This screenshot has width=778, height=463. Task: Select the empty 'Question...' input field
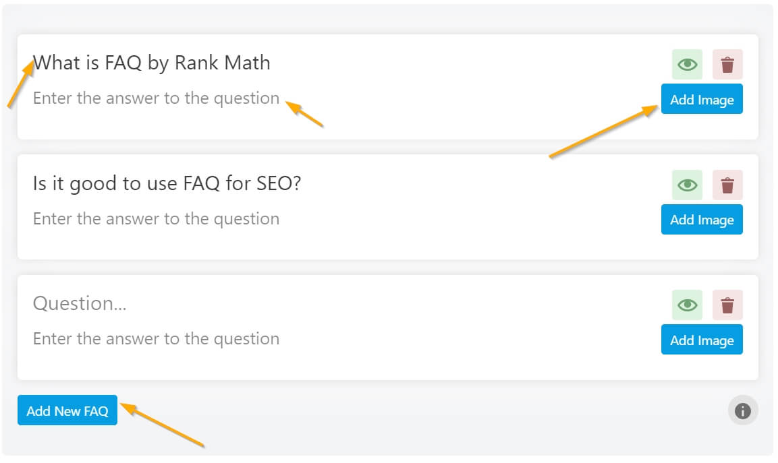click(x=79, y=303)
